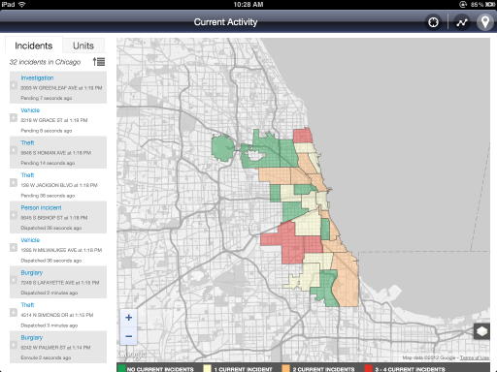Expand Burglary on Lafayette Ave marker
The image size is (497, 372).
click(14, 280)
